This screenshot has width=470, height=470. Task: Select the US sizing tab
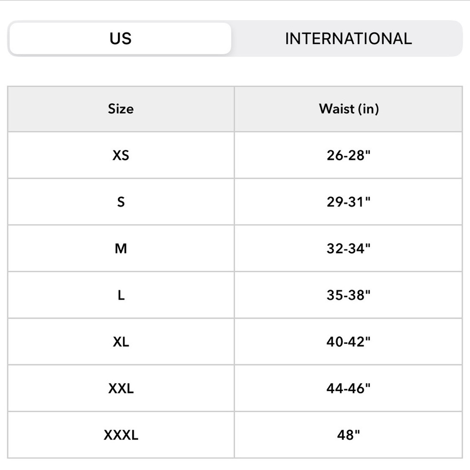point(120,39)
